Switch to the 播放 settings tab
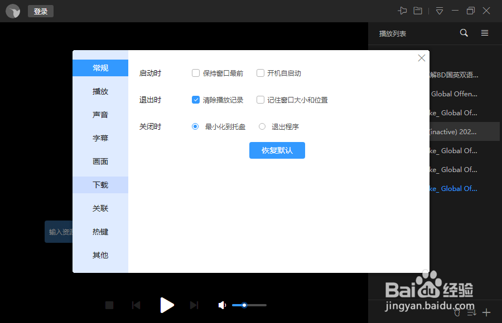This screenshot has width=502, height=323. 100,91
